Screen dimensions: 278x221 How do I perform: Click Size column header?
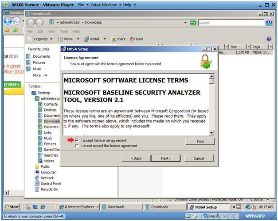coord(238,47)
